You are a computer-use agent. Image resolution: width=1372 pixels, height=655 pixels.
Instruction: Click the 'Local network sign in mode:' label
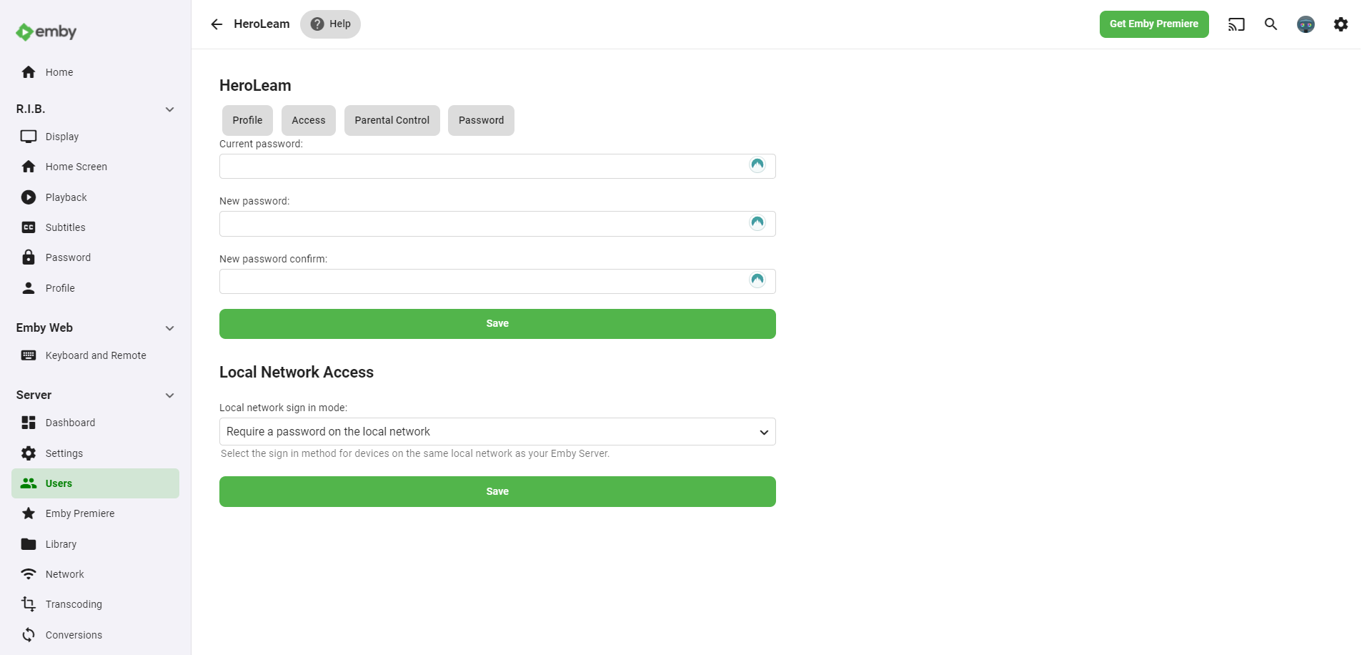[x=283, y=408]
